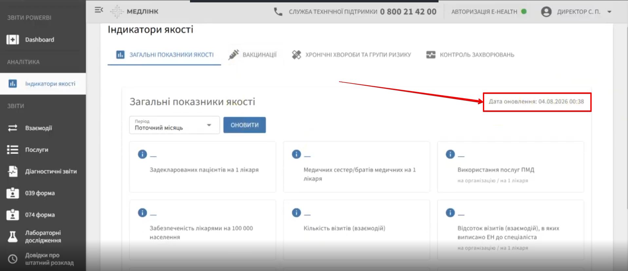This screenshot has height=271, width=628.
Task: Click the Індикатори якості chart icon in sidebar
Action: click(13, 84)
